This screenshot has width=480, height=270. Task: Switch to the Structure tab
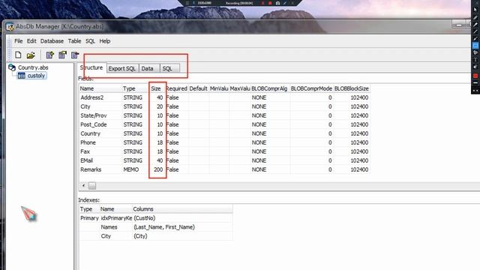coord(91,67)
